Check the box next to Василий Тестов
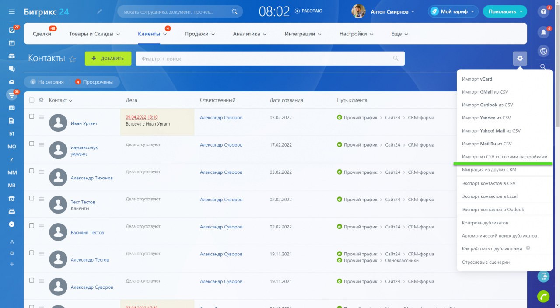 [31, 226]
